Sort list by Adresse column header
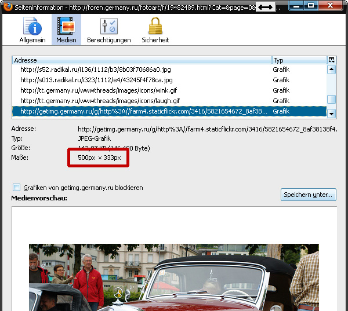Screen dimensions: 348x311 [142, 60]
